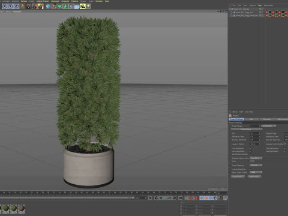Switch to the Info tab

tap(252, 119)
